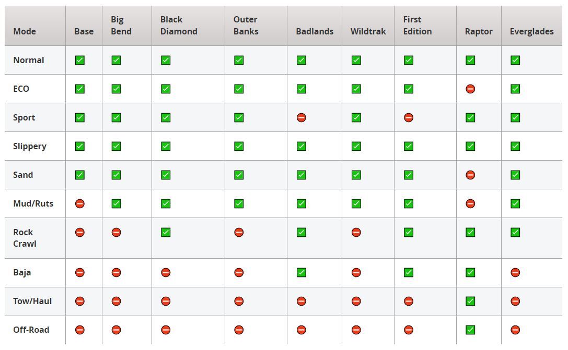The height and width of the screenshot is (350, 568).
Task: Click green checkmark for Base Normal
Action: (x=80, y=61)
